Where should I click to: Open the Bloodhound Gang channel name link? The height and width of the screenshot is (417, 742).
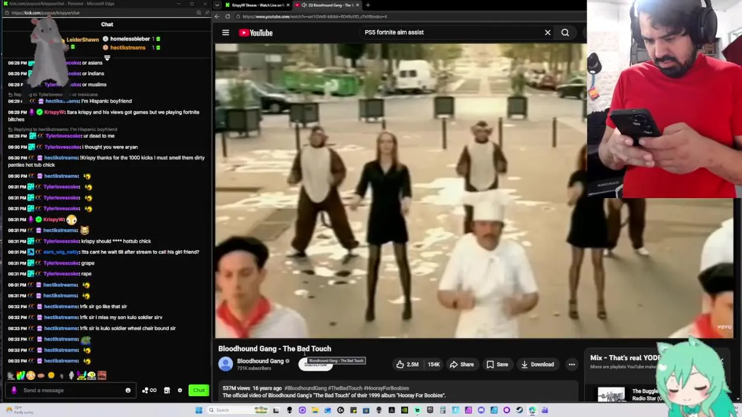pos(260,361)
